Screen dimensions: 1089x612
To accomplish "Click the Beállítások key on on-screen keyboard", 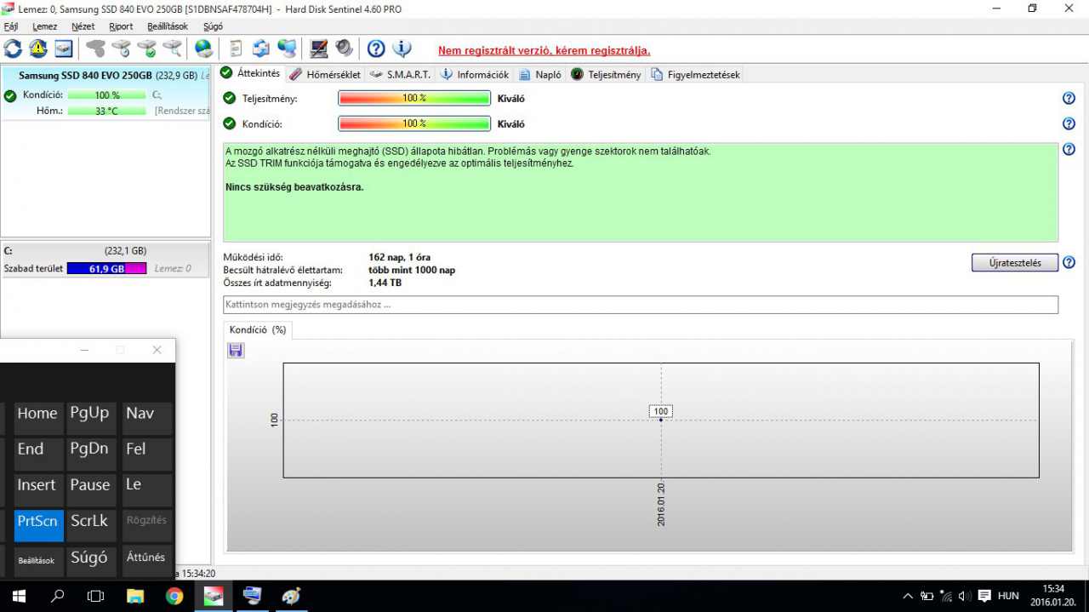I will click(37, 561).
